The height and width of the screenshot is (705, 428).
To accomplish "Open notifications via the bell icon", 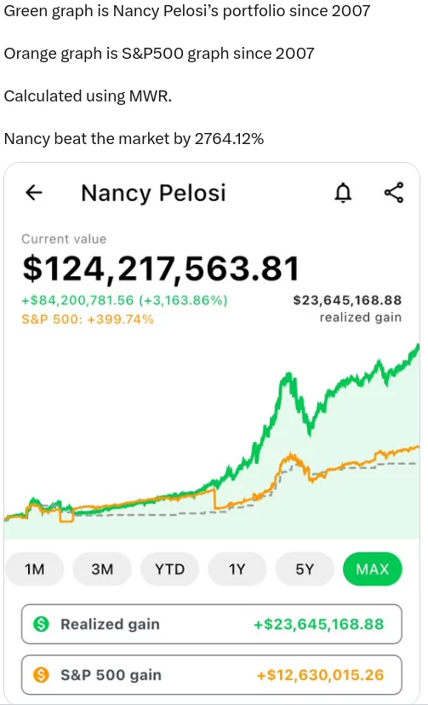I will point(343,193).
